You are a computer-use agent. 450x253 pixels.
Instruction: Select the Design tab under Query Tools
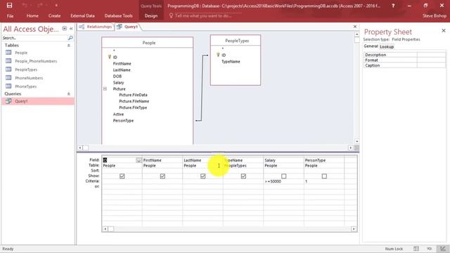pos(151,15)
